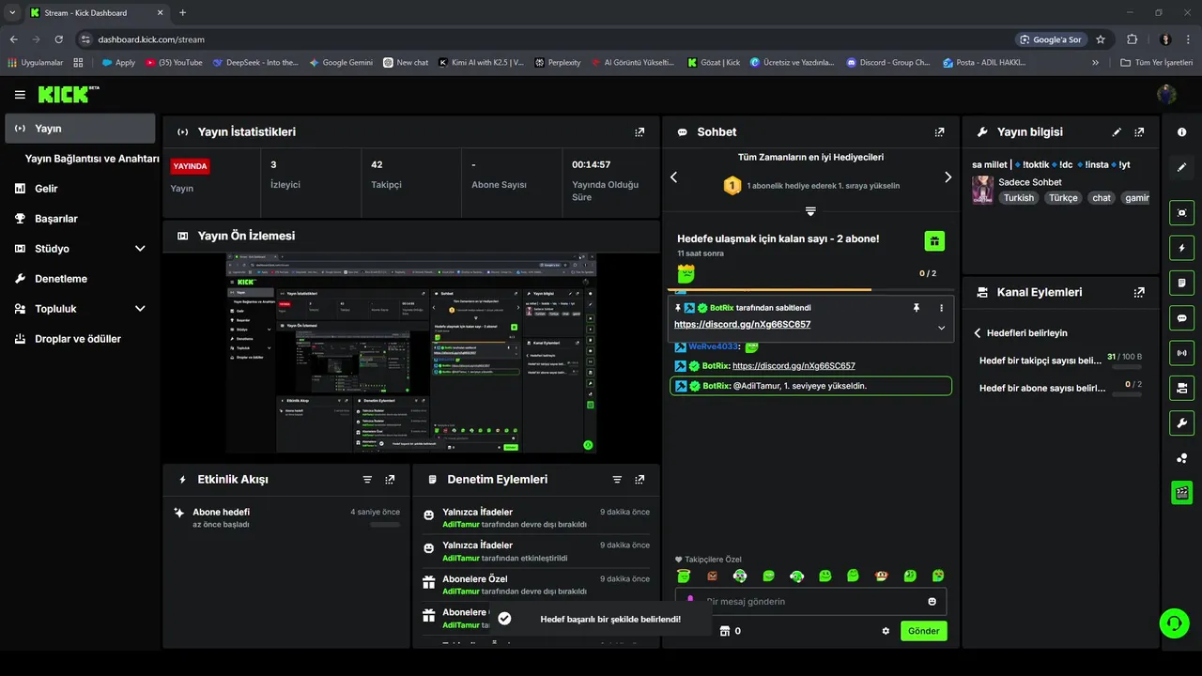This screenshot has height=676, width=1202.
Task: Show next gifter leaderboard with right arrow
Action: click(x=948, y=177)
